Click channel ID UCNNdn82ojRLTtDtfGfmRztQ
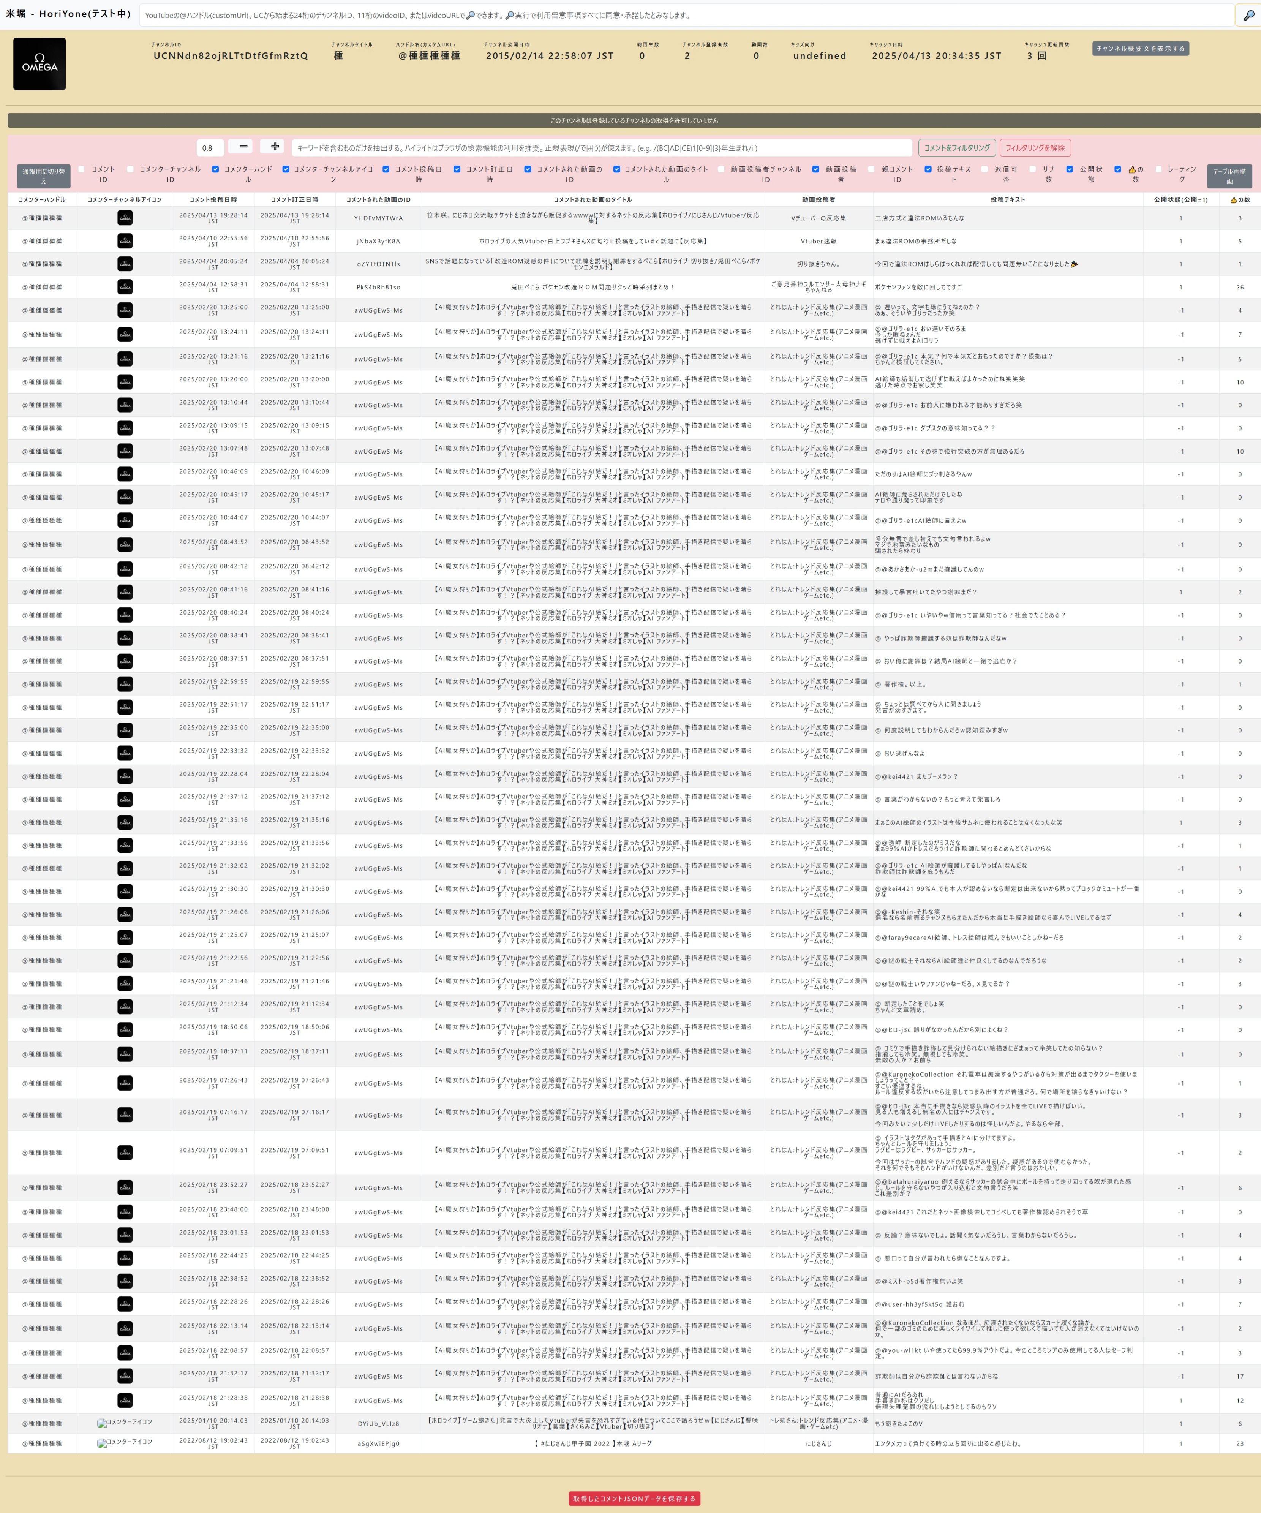The image size is (1261, 1513). (x=231, y=55)
